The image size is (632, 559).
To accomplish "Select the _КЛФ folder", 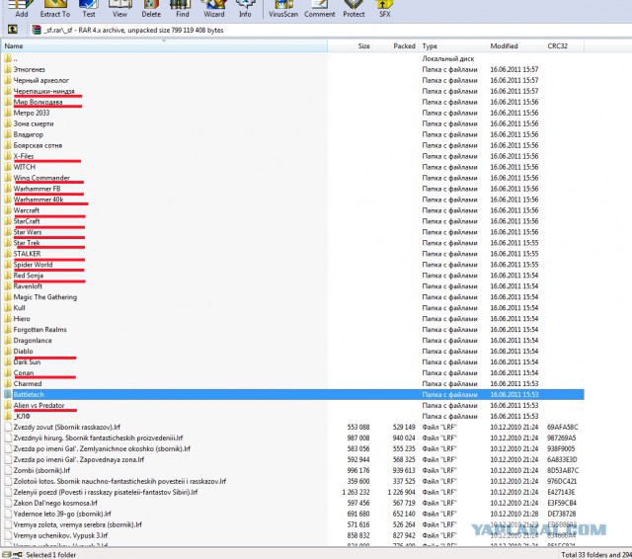I will (293, 417).
